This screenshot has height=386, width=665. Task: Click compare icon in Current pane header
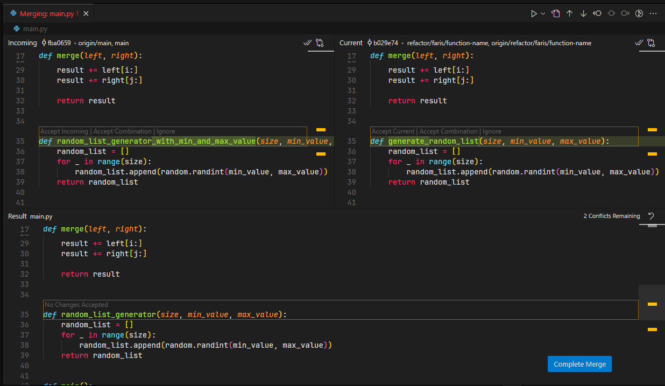click(x=651, y=43)
